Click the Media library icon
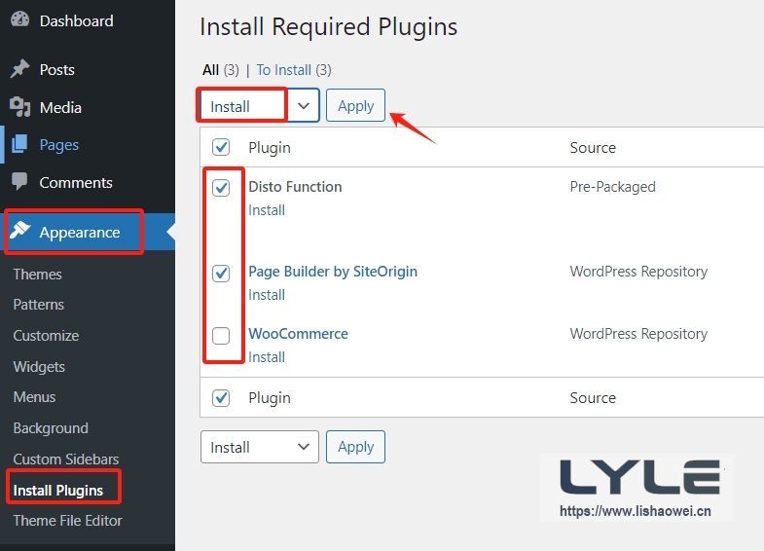Image resolution: width=764 pixels, height=551 pixels. [19, 107]
